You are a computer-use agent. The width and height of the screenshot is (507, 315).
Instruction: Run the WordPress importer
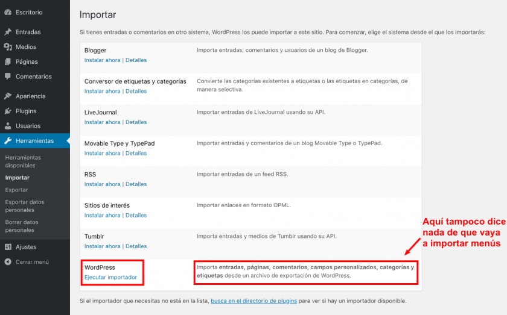click(110, 278)
